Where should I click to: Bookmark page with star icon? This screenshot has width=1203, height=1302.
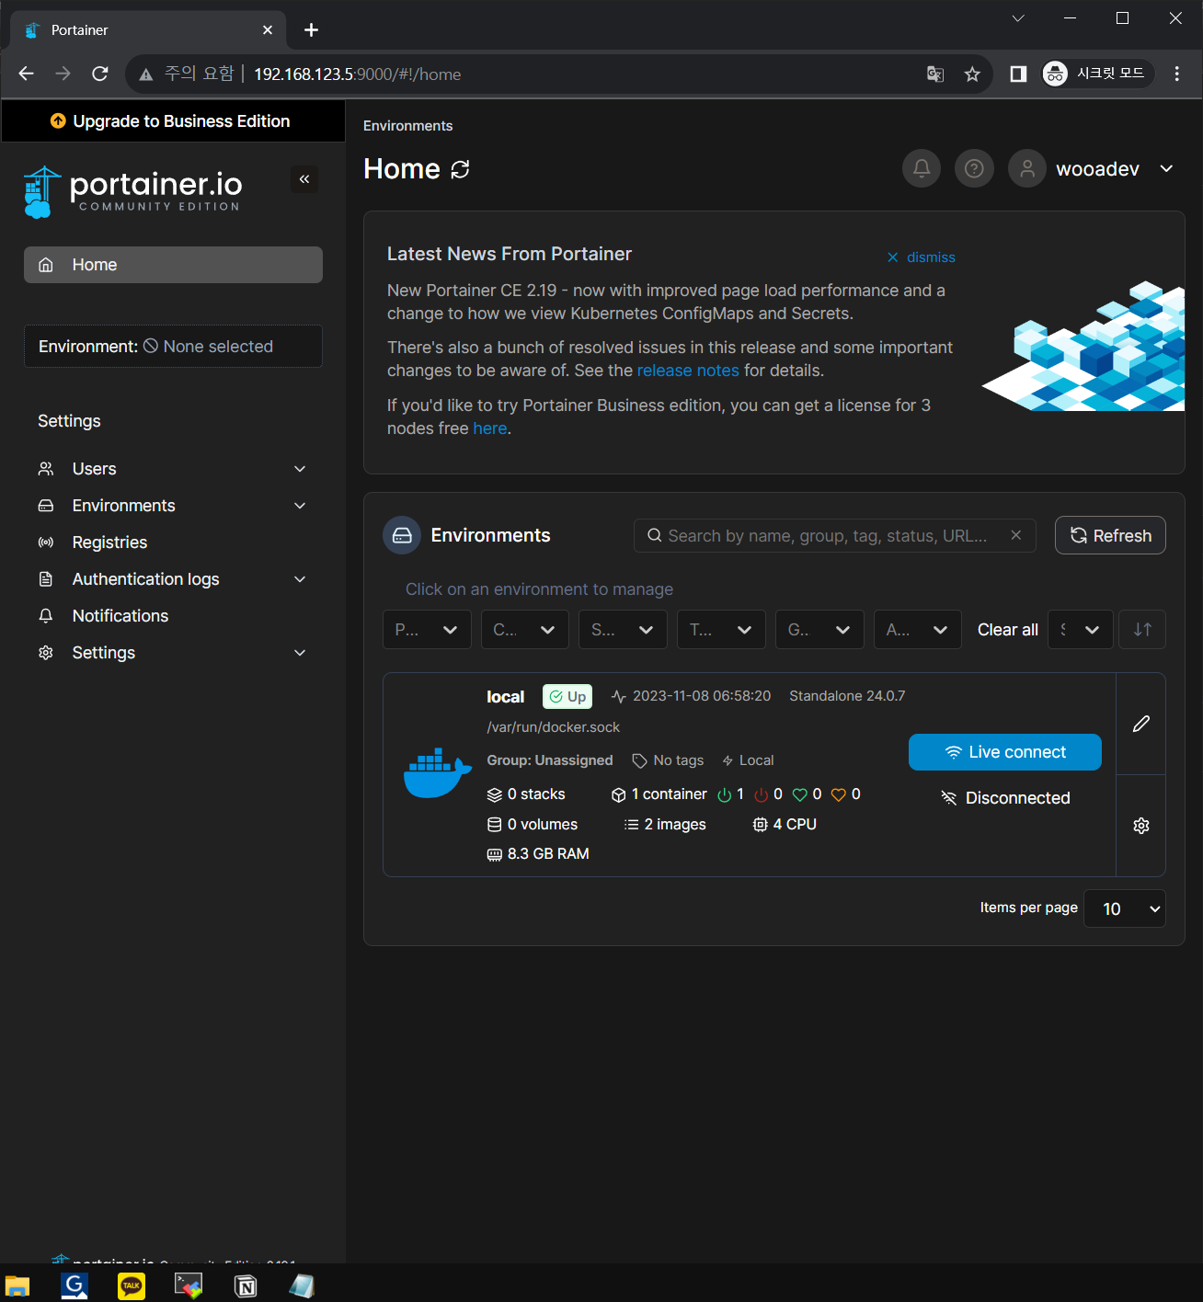coord(972,74)
